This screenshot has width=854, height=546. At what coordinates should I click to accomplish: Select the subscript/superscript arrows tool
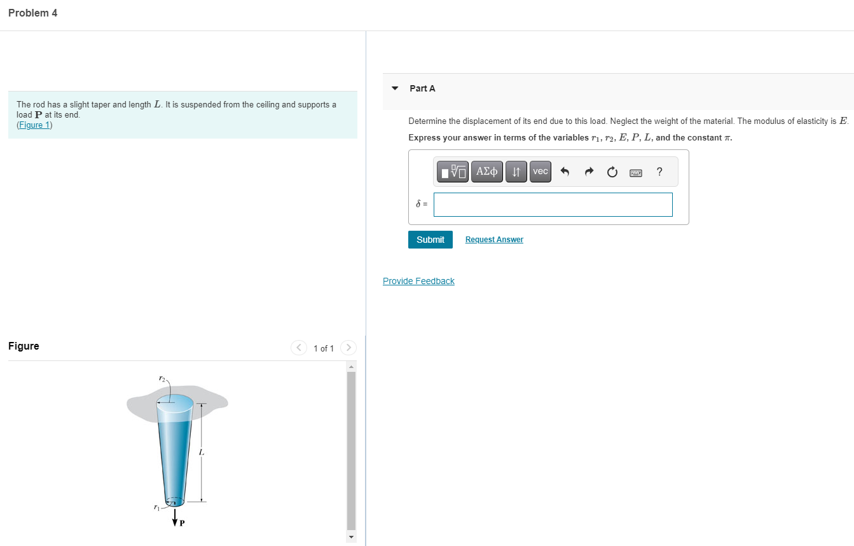coord(516,171)
